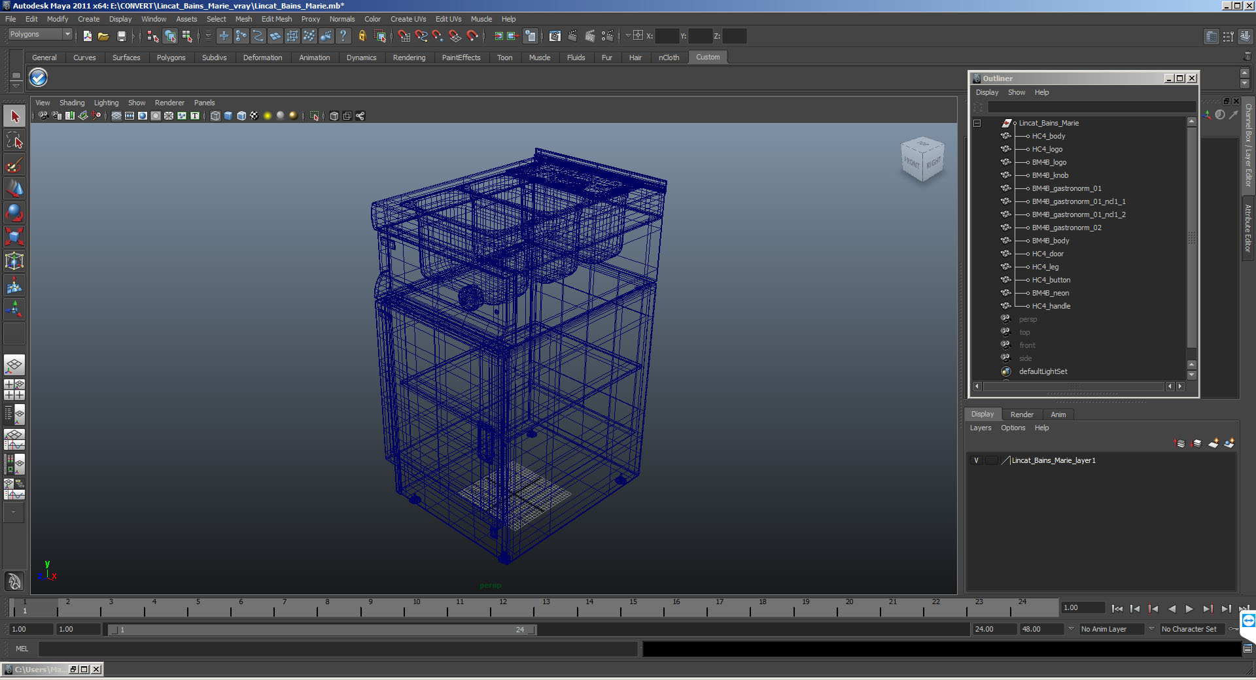Click the create new layer icon
The width and height of the screenshot is (1256, 680).
click(1213, 443)
